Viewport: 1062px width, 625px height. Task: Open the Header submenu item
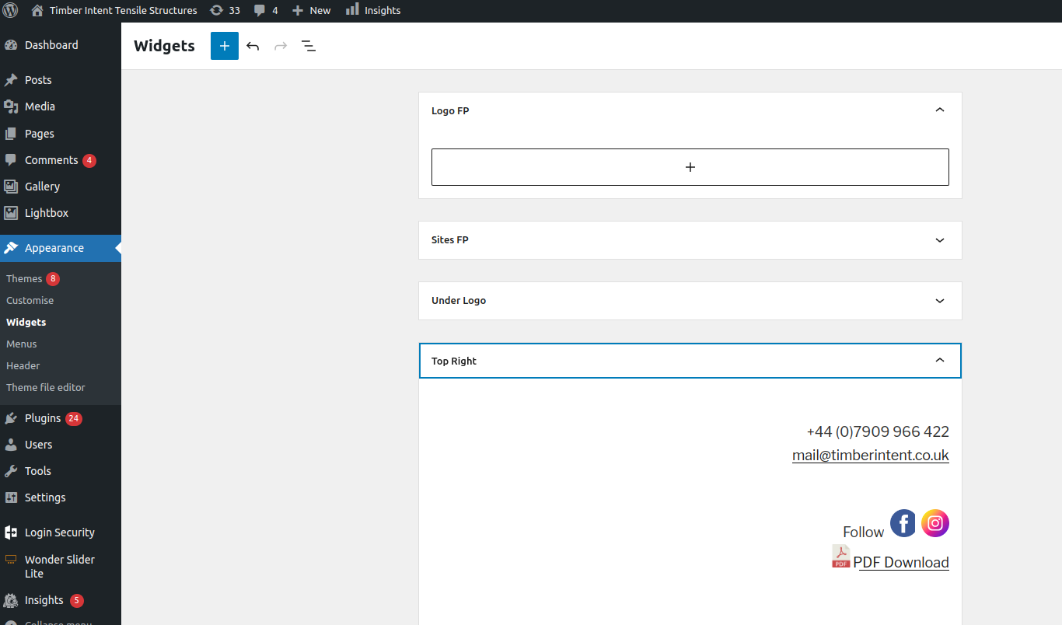point(23,365)
